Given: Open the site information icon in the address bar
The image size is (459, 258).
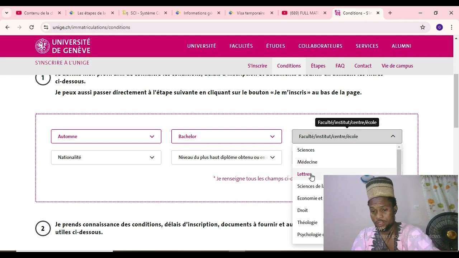Looking at the screenshot, I should coord(46,27).
